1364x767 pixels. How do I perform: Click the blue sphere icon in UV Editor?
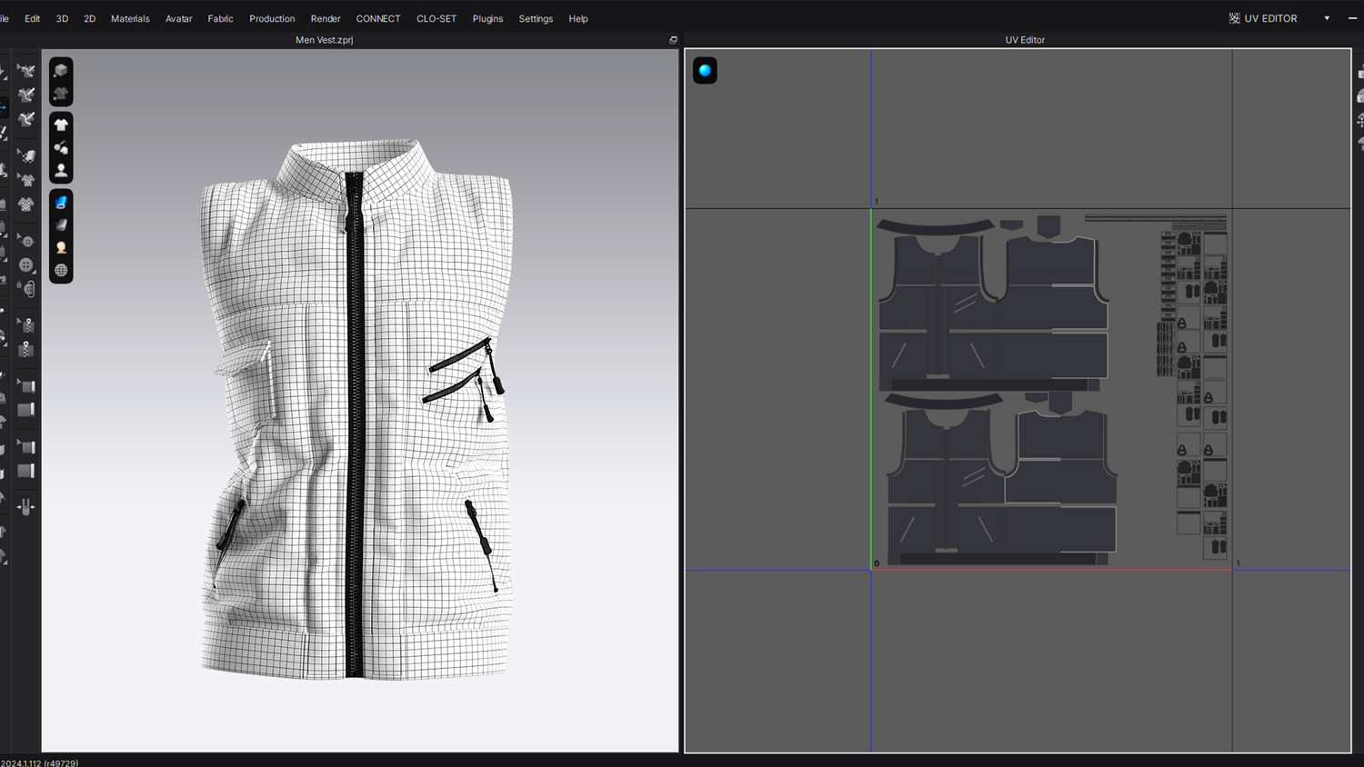click(x=705, y=70)
